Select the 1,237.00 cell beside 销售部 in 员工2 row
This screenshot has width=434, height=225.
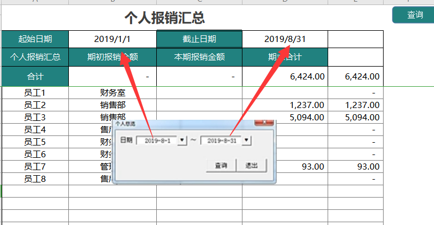click(x=285, y=105)
